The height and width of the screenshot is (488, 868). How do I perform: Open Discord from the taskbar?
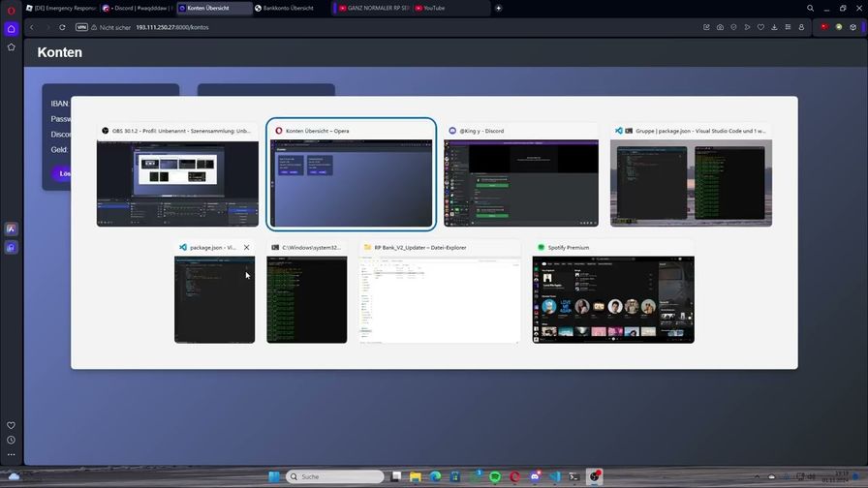[535, 476]
